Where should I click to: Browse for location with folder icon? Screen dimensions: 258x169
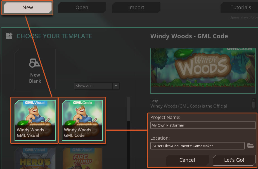tap(251, 146)
